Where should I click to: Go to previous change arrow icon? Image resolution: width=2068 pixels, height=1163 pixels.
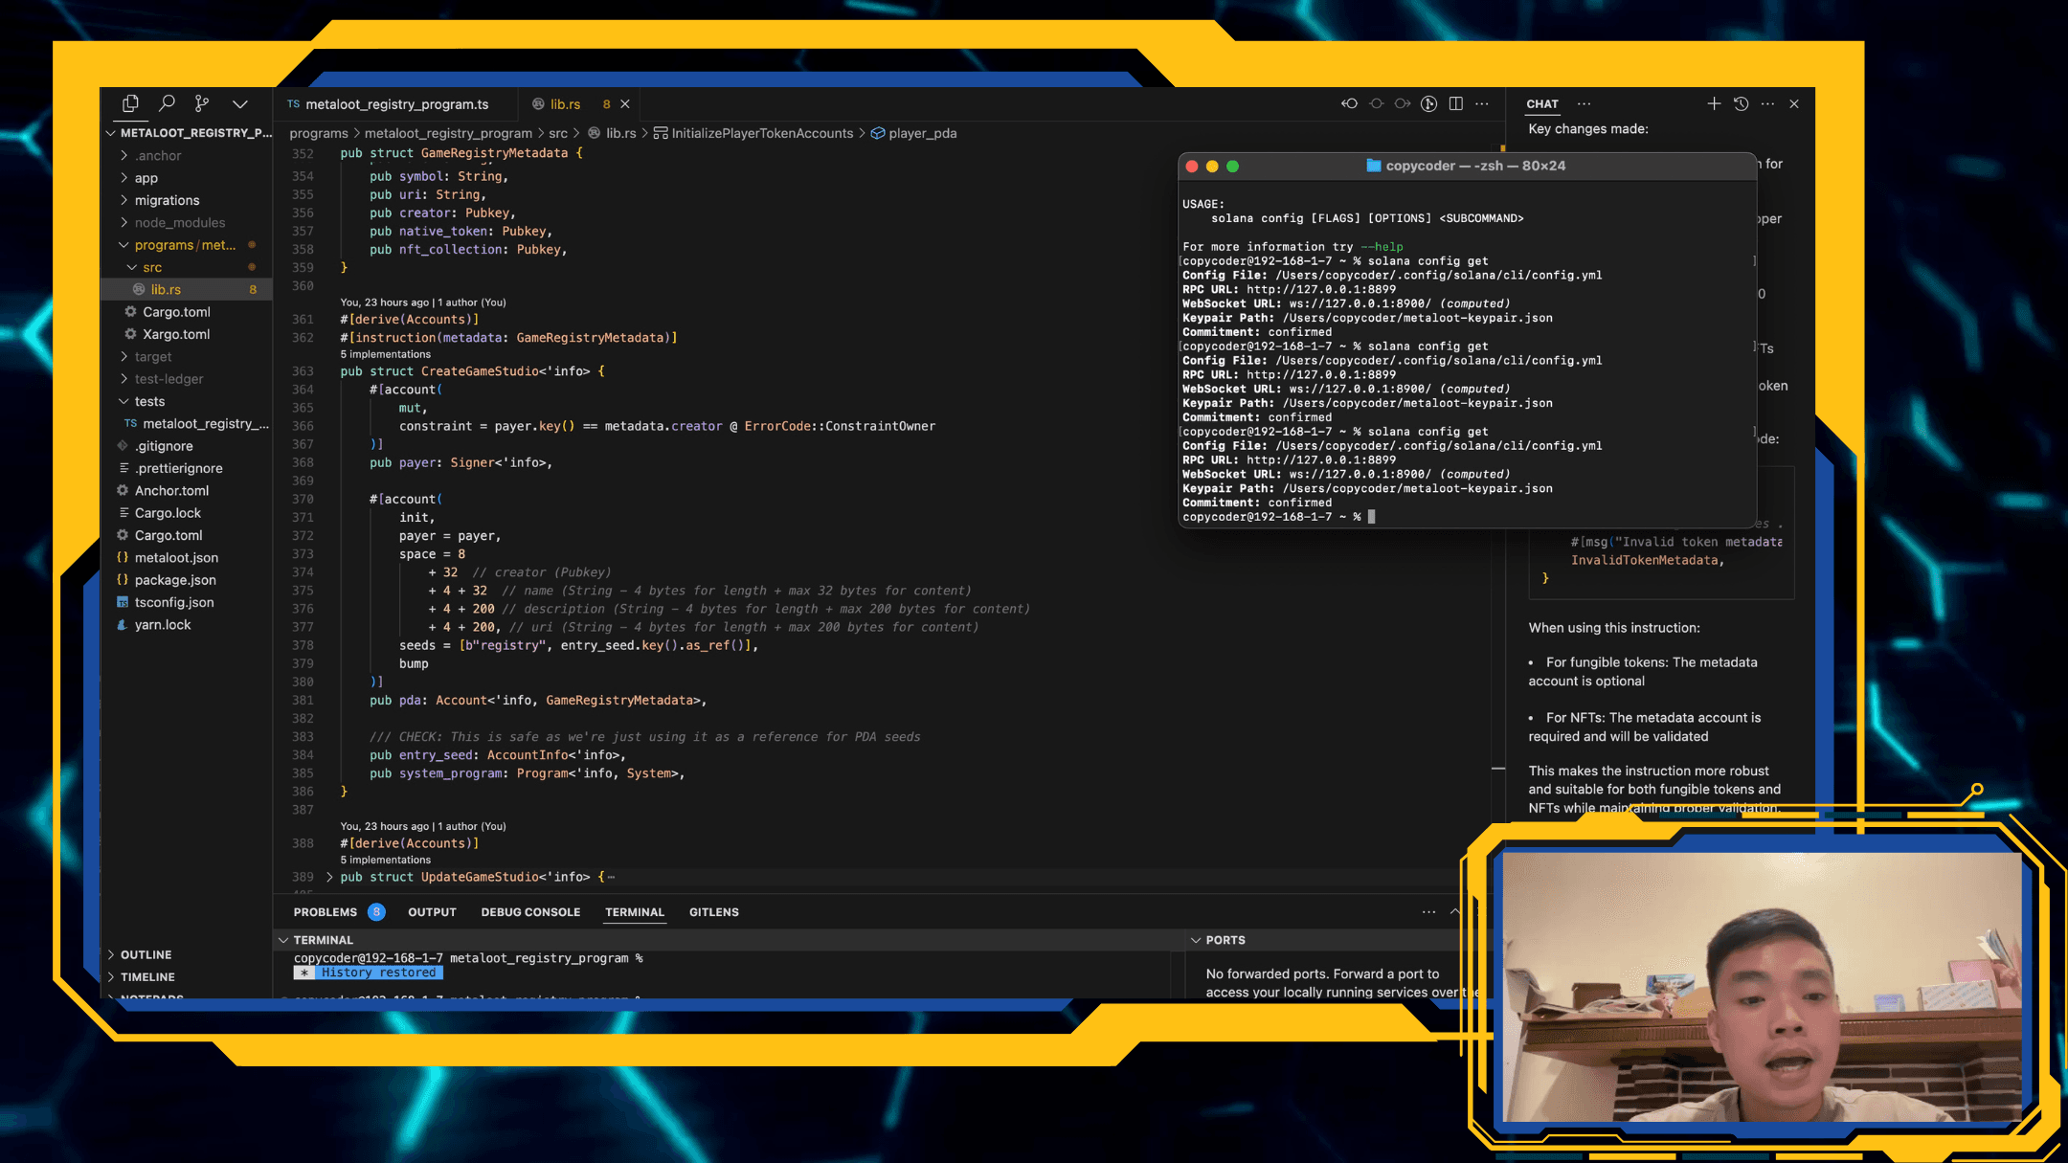pyautogui.click(x=1349, y=103)
